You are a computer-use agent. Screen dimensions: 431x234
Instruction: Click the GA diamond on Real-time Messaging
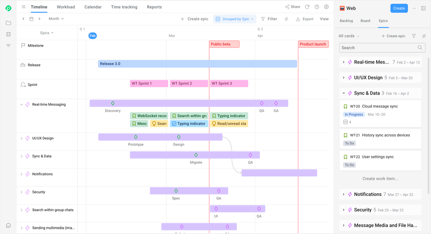pos(276,103)
